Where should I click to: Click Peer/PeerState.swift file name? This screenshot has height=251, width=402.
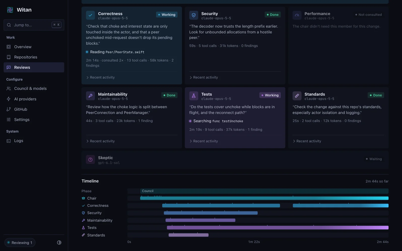pyautogui.click(x=125, y=52)
